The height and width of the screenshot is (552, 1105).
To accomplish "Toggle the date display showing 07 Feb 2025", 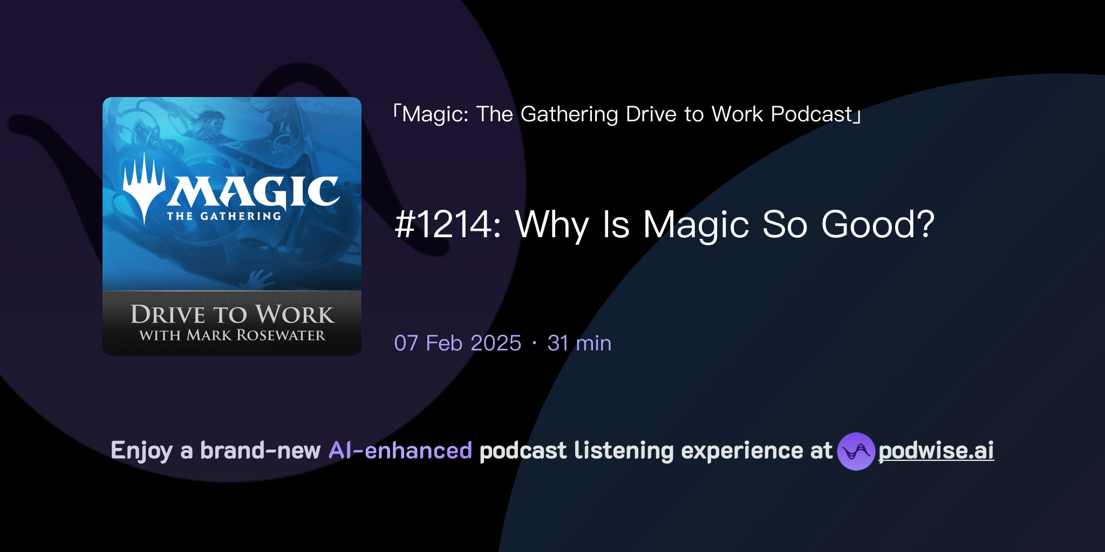I will 456,343.
